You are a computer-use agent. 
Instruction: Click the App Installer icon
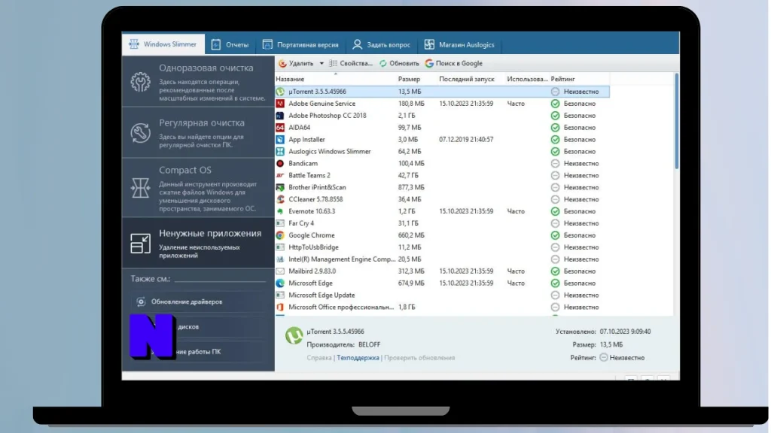tap(280, 139)
